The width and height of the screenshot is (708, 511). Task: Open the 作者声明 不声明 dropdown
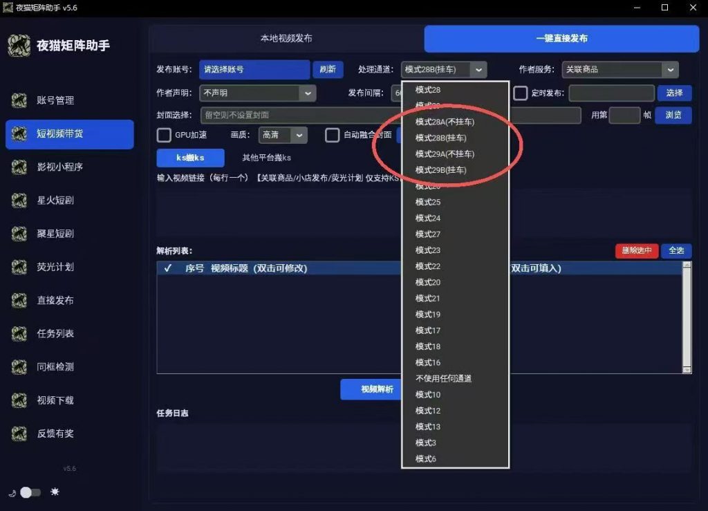pos(257,93)
